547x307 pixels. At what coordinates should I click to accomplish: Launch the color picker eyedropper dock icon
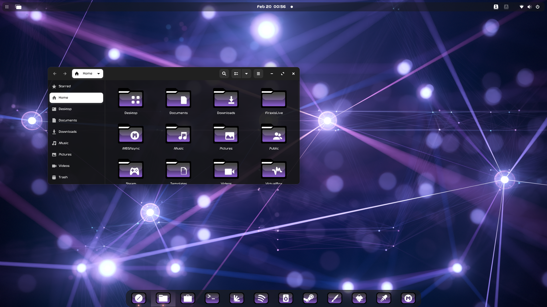384,298
